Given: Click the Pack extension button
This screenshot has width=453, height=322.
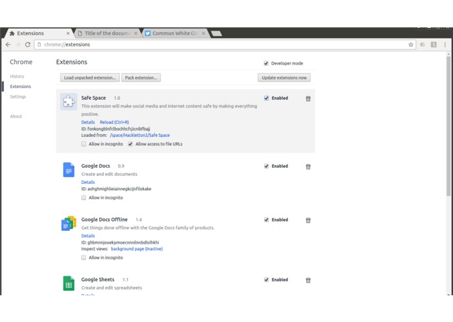Looking at the screenshot, I should click(x=141, y=78).
